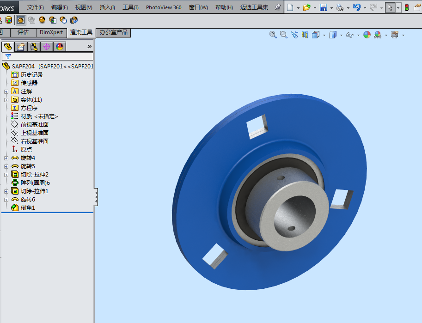Start Final Render with golden sphere icon
The image size is (422, 323).
pyautogui.click(x=42, y=20)
